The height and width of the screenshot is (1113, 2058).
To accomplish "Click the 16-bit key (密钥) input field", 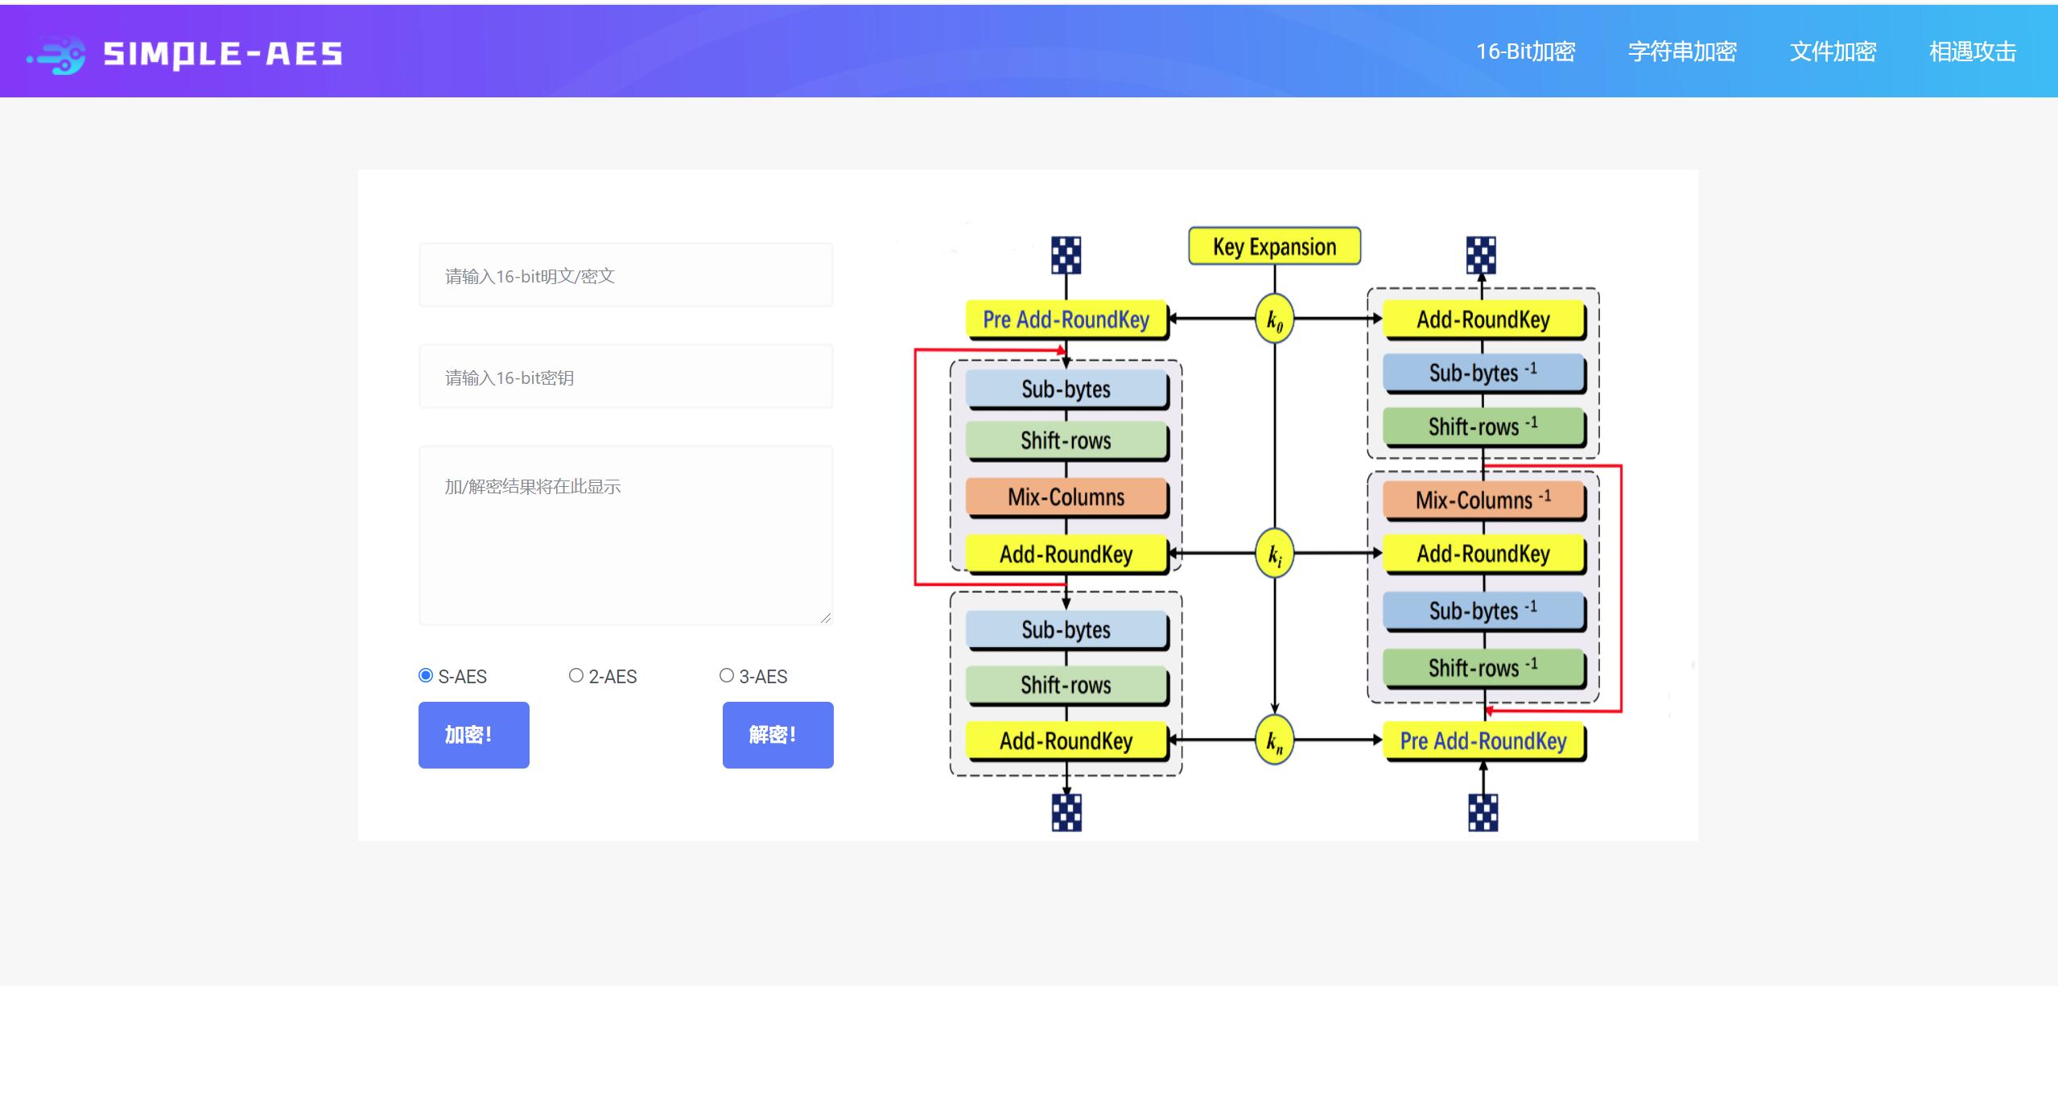I will (x=625, y=377).
